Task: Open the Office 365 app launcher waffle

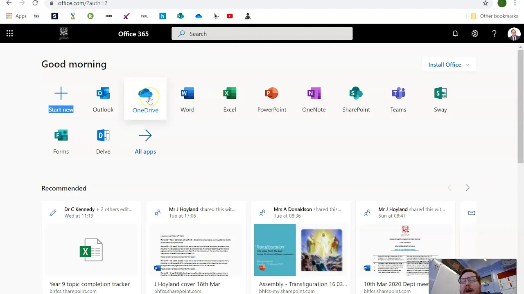Action: [x=9, y=34]
